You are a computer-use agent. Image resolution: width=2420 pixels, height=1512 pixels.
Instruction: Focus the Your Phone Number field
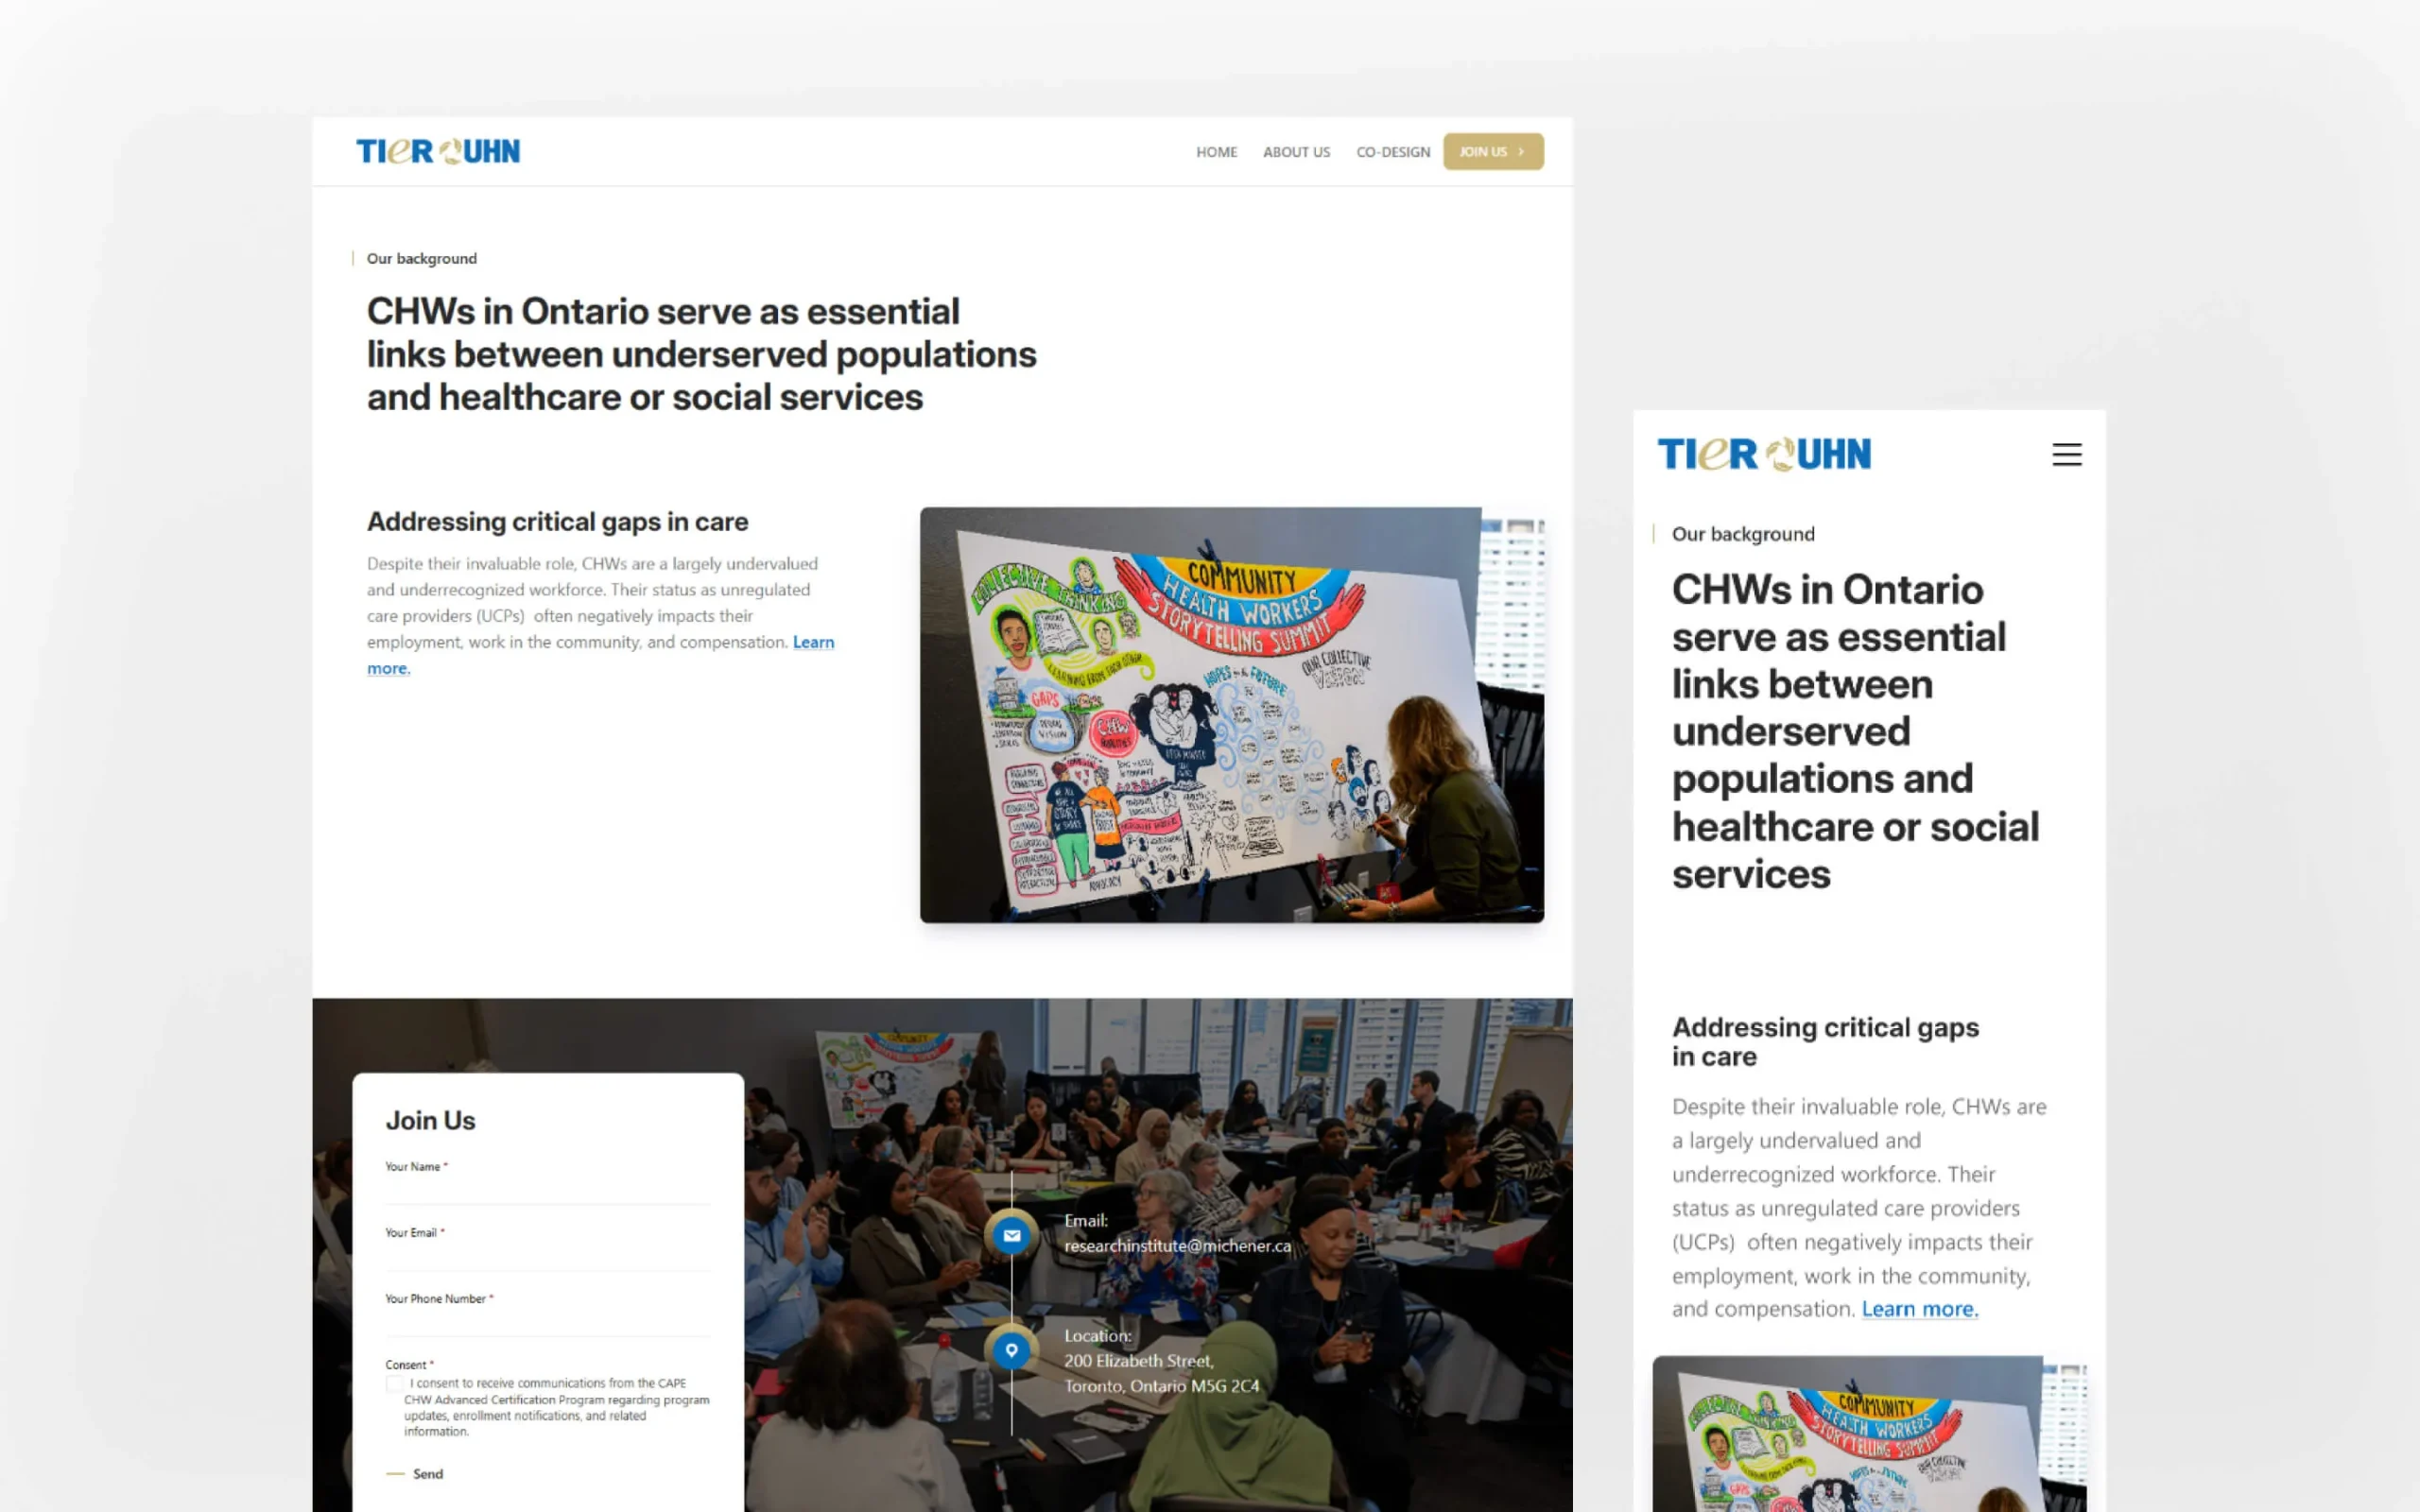[547, 1322]
